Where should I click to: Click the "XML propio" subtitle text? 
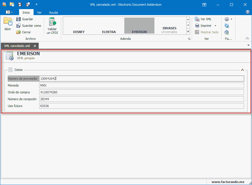(x=26, y=58)
